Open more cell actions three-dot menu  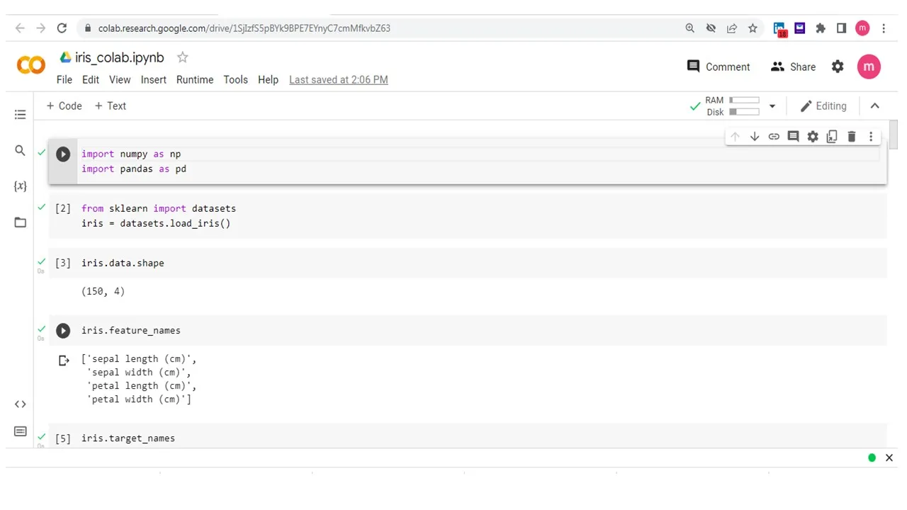[x=871, y=137]
